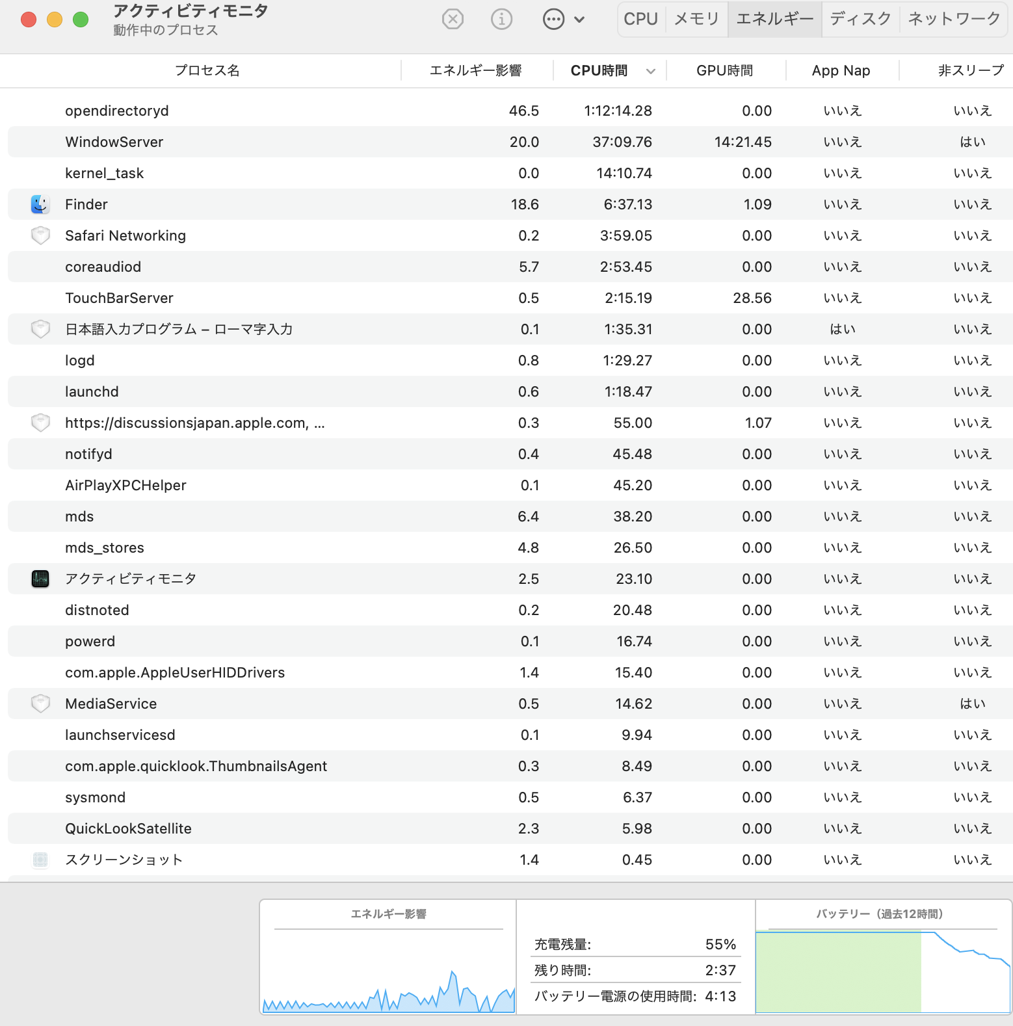Image resolution: width=1013 pixels, height=1026 pixels.
Task: Toggle sort direction arrow on CPU時間 column
Action: pos(651,71)
